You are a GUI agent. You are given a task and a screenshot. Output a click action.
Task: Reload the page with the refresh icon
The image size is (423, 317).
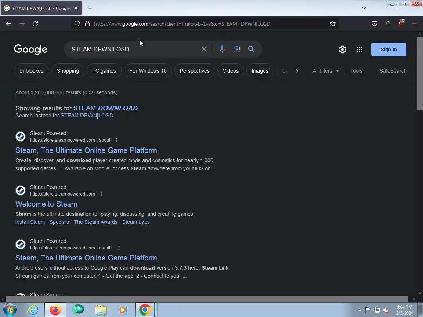click(x=35, y=24)
